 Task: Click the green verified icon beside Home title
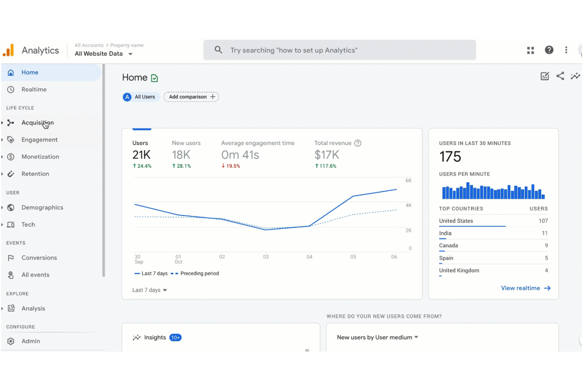[x=154, y=78]
